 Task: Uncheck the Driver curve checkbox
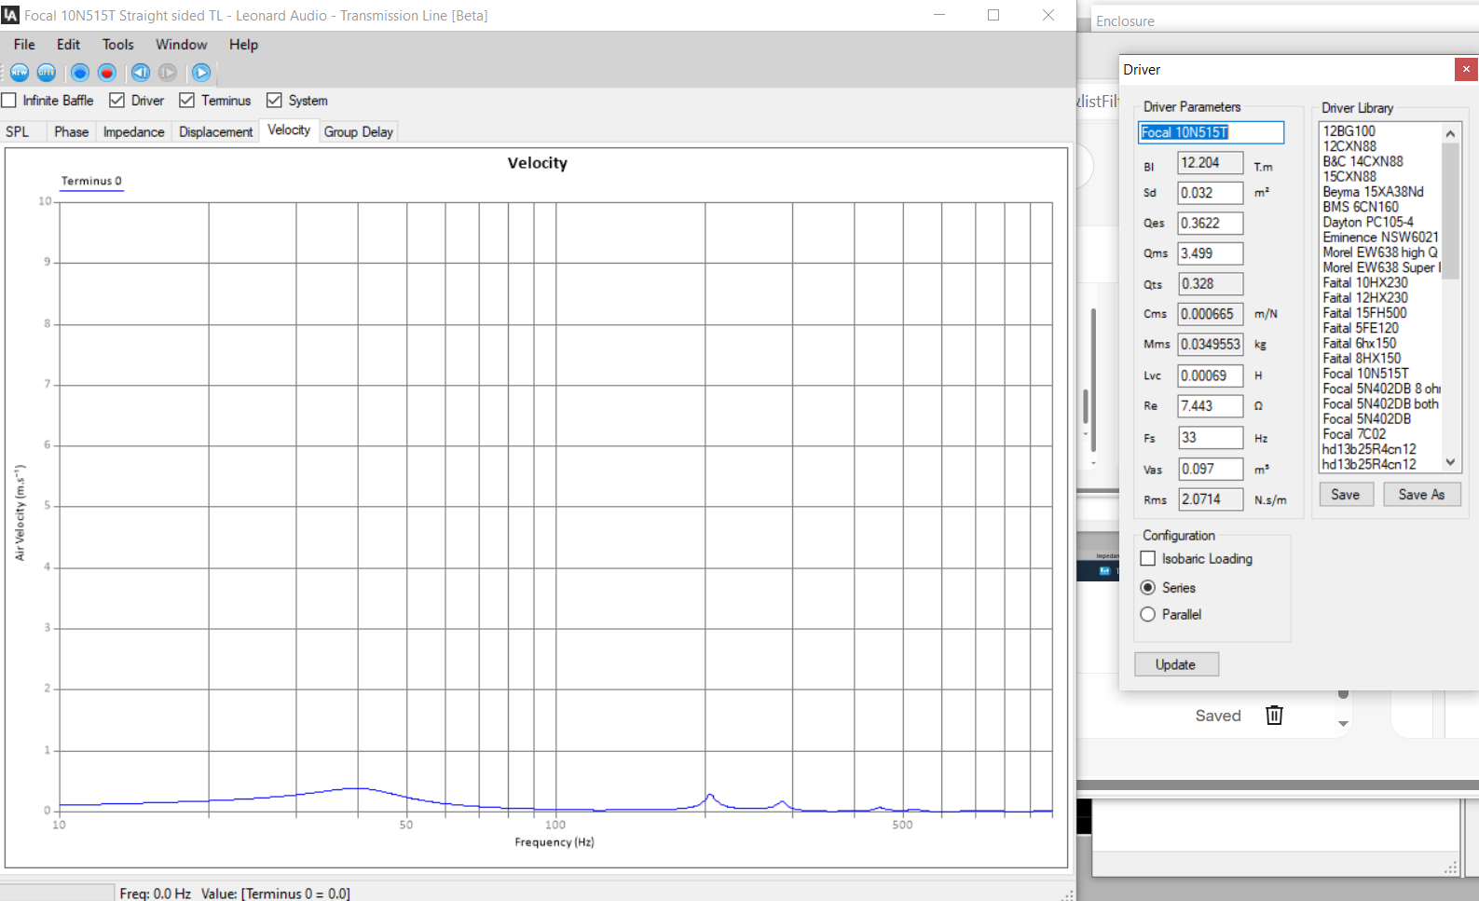(x=116, y=101)
